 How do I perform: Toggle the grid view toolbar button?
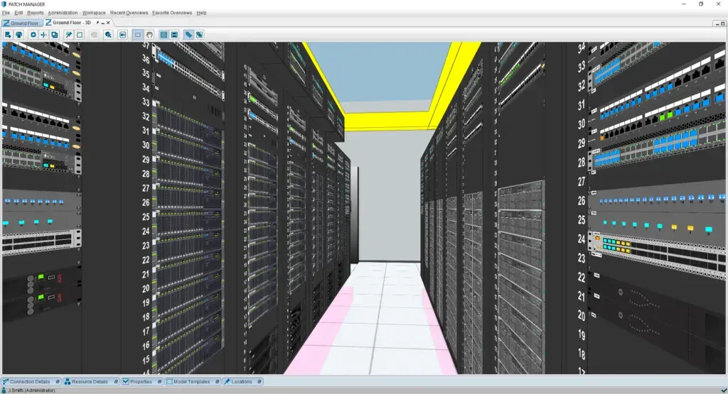(x=164, y=34)
